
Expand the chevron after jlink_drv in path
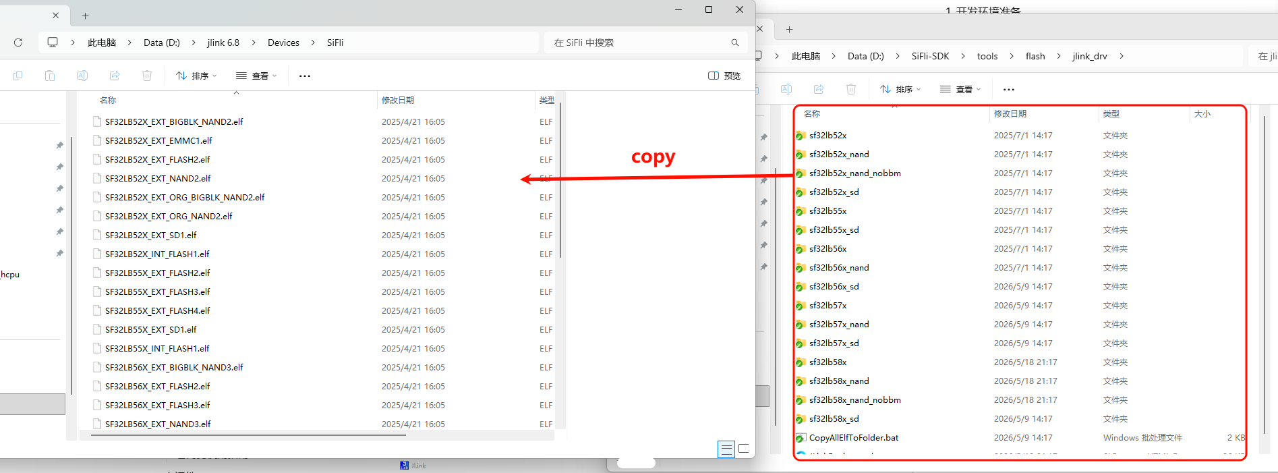[1122, 56]
